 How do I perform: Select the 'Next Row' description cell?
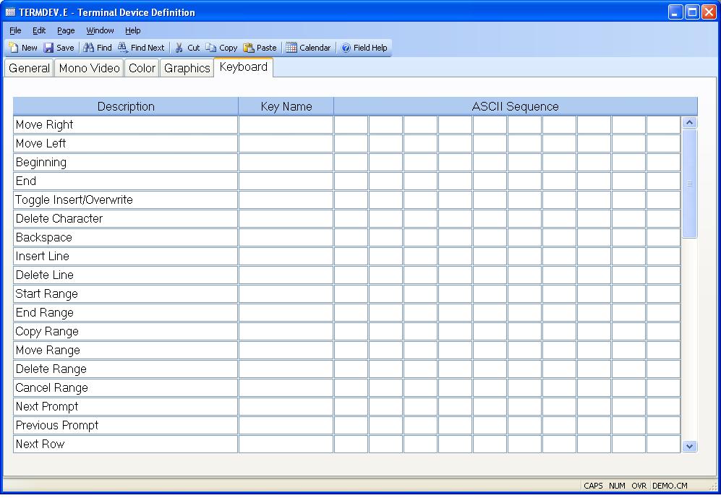pos(126,445)
